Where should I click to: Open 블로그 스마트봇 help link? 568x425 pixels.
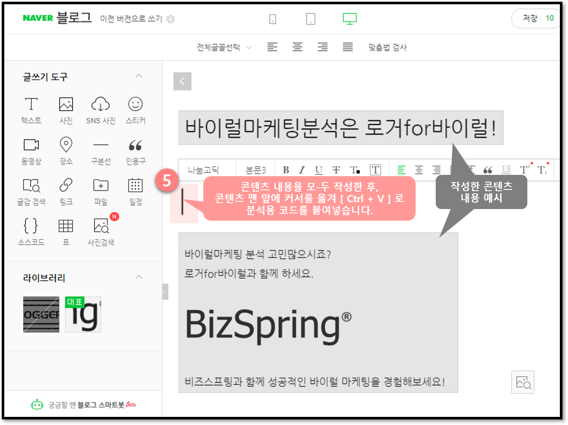pos(83,404)
